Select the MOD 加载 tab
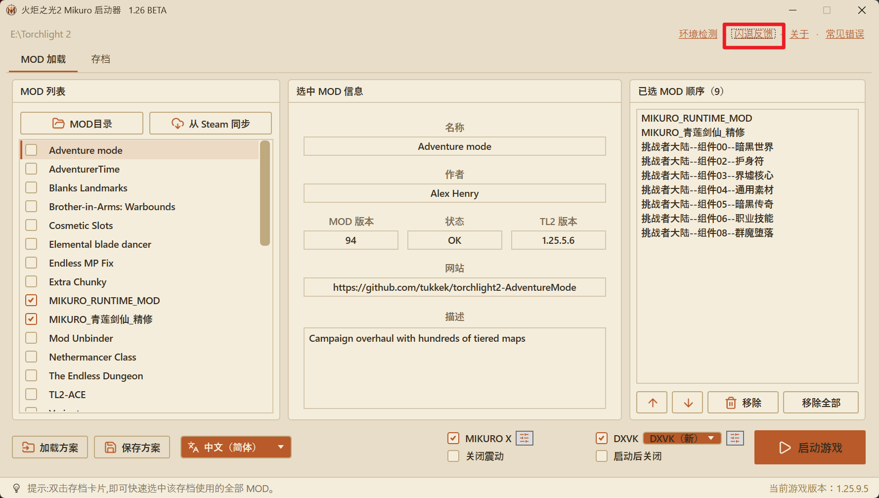The image size is (879, 498). (43, 59)
